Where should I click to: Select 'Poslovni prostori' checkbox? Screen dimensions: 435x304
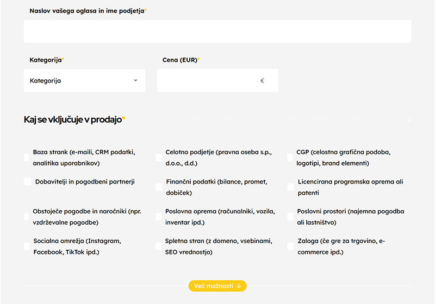[x=290, y=217]
